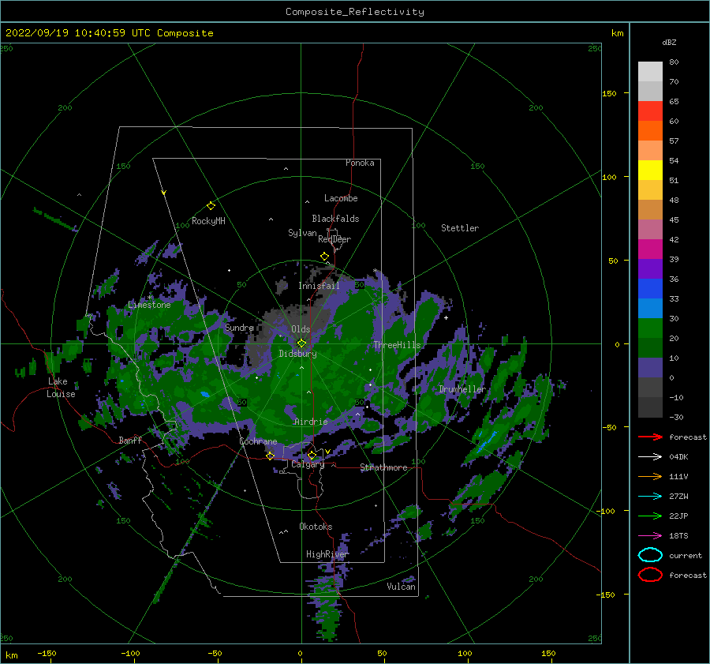Click the small blue echo near Sundre

205,394
